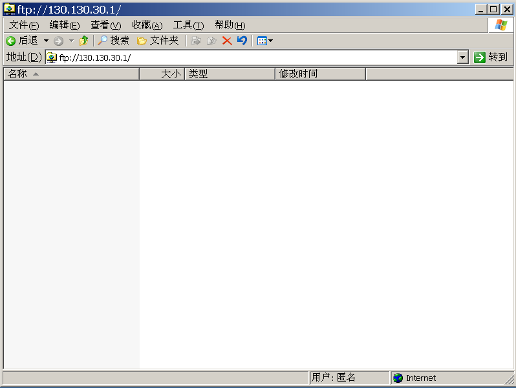Click the Copy To toolbar icon
Image resolution: width=516 pixels, height=388 pixels.
pos(211,41)
